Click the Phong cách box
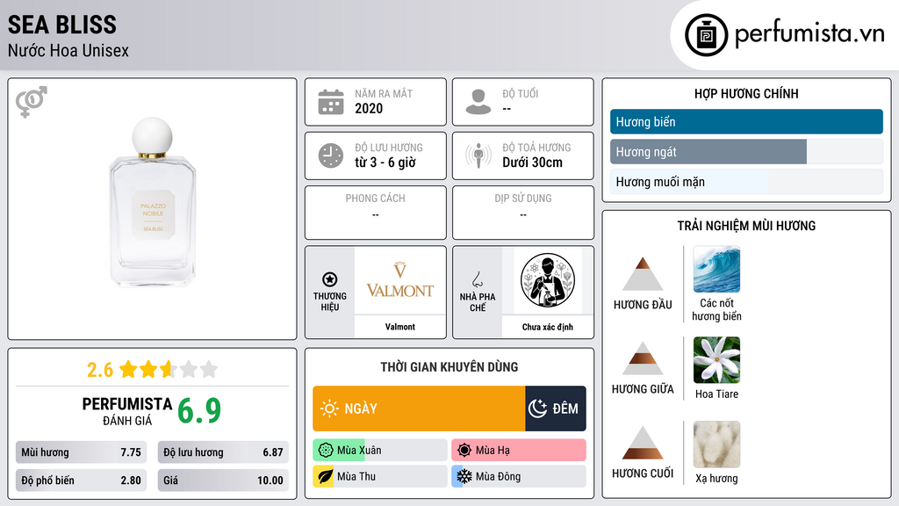This screenshot has width=899, height=506. pos(376,213)
